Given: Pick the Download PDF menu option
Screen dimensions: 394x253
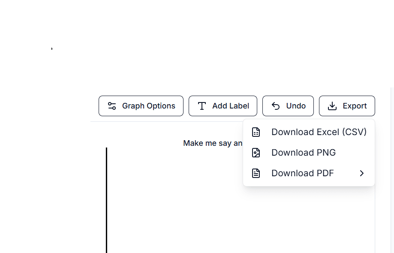Looking at the screenshot, I should pyautogui.click(x=303, y=173).
